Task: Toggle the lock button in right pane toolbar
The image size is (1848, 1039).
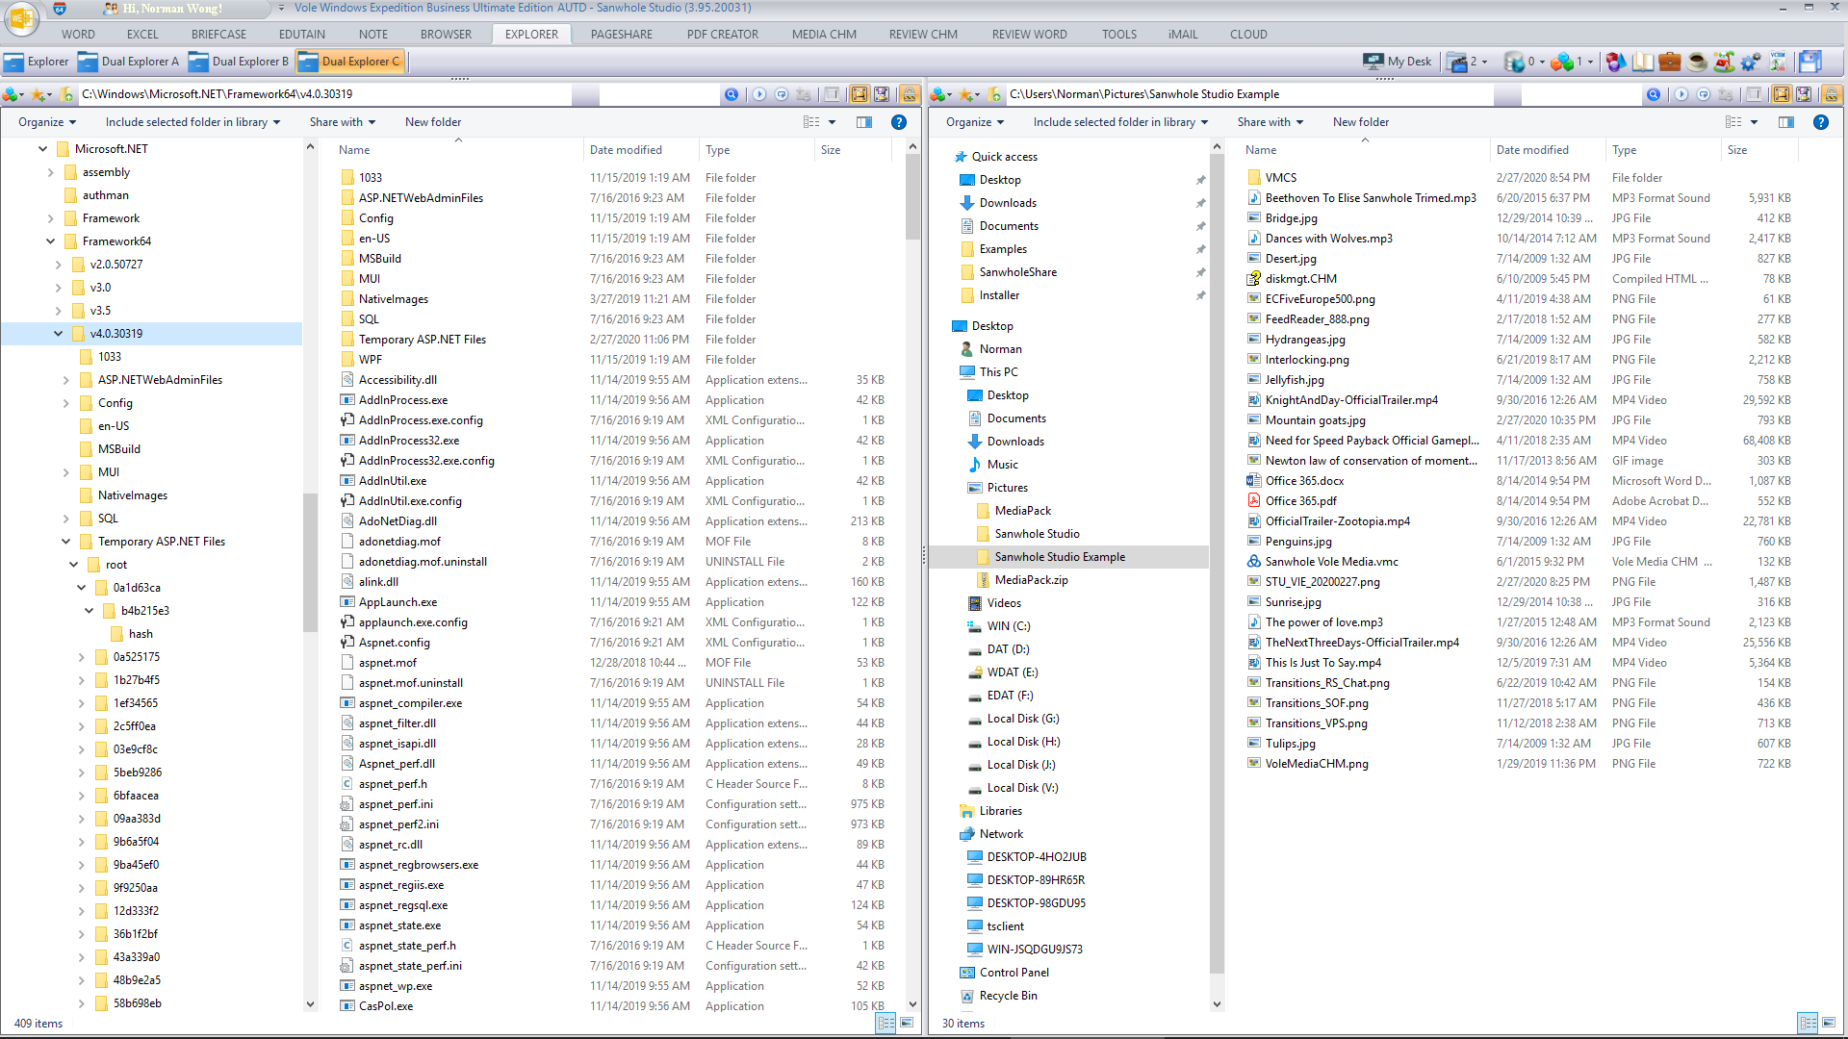Action: [1832, 94]
